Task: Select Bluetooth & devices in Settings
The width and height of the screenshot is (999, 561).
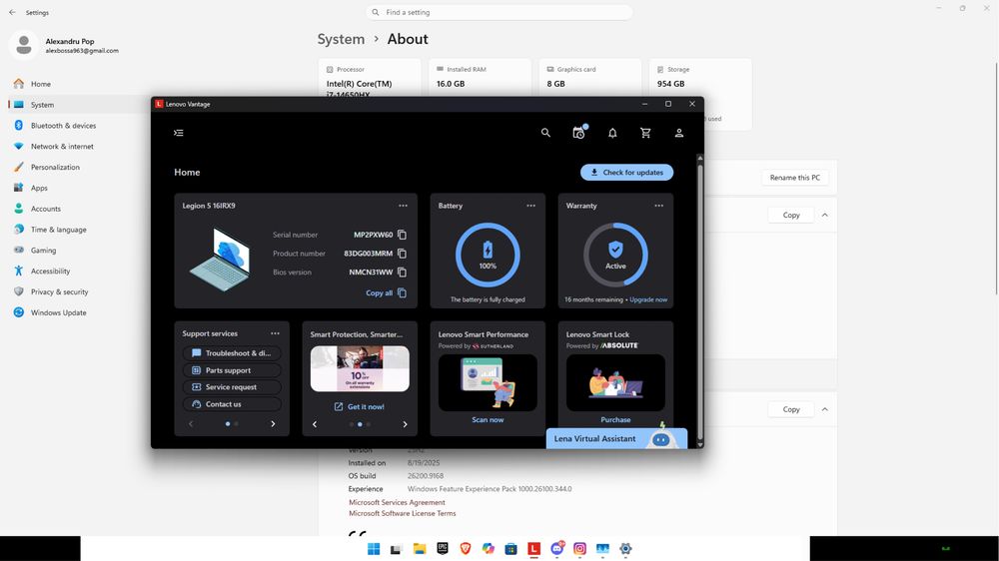Action: click(x=63, y=126)
